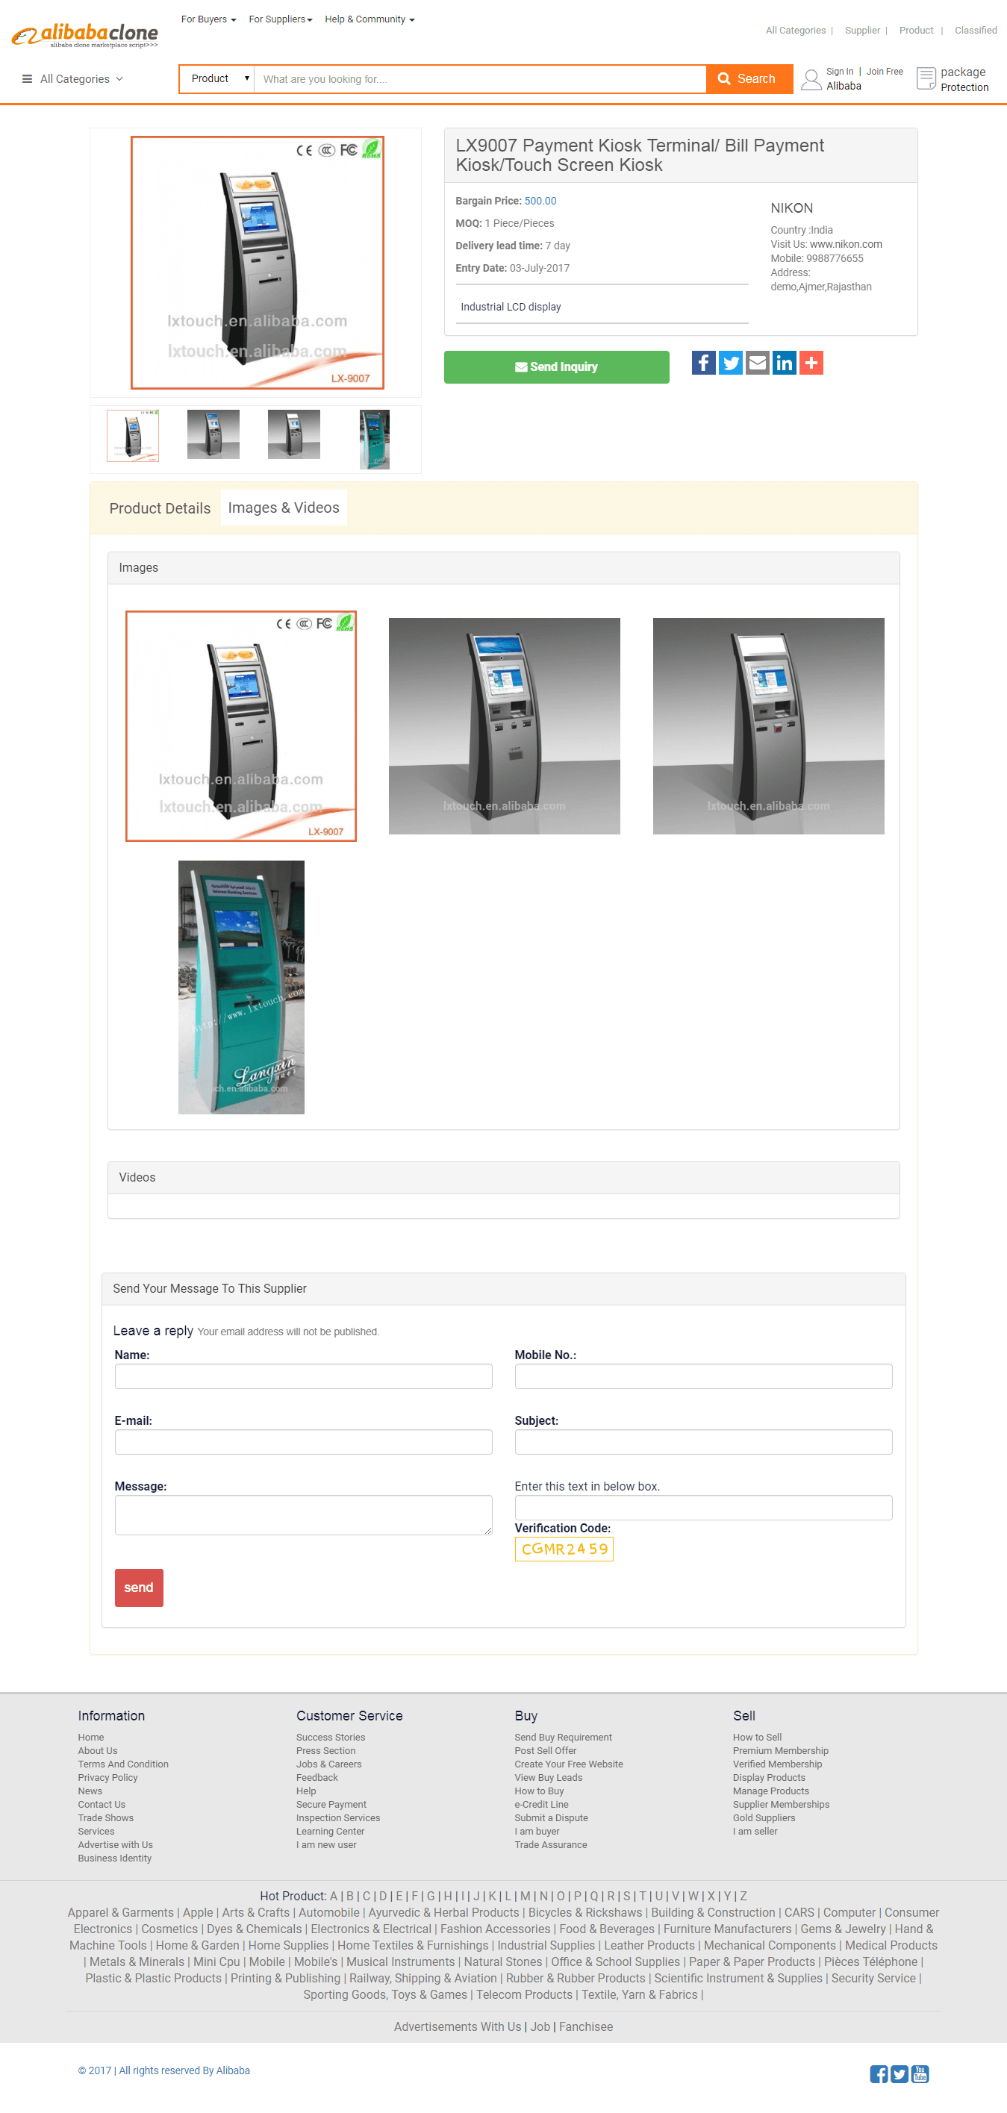Image resolution: width=1007 pixels, height=2113 pixels.
Task: Switch to the Product Details tab
Action: [160, 508]
